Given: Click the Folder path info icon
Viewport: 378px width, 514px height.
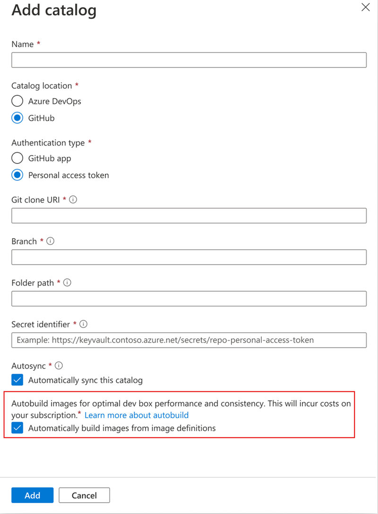Looking at the screenshot, I should pos(67,283).
